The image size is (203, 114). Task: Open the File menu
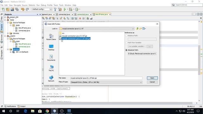(2, 5)
